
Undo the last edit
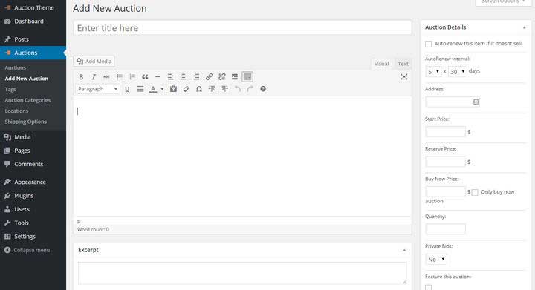coord(238,89)
